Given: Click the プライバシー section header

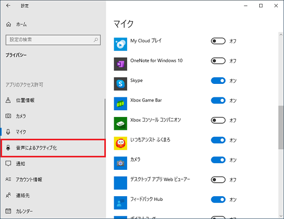Looking at the screenshot, I should [16, 55].
